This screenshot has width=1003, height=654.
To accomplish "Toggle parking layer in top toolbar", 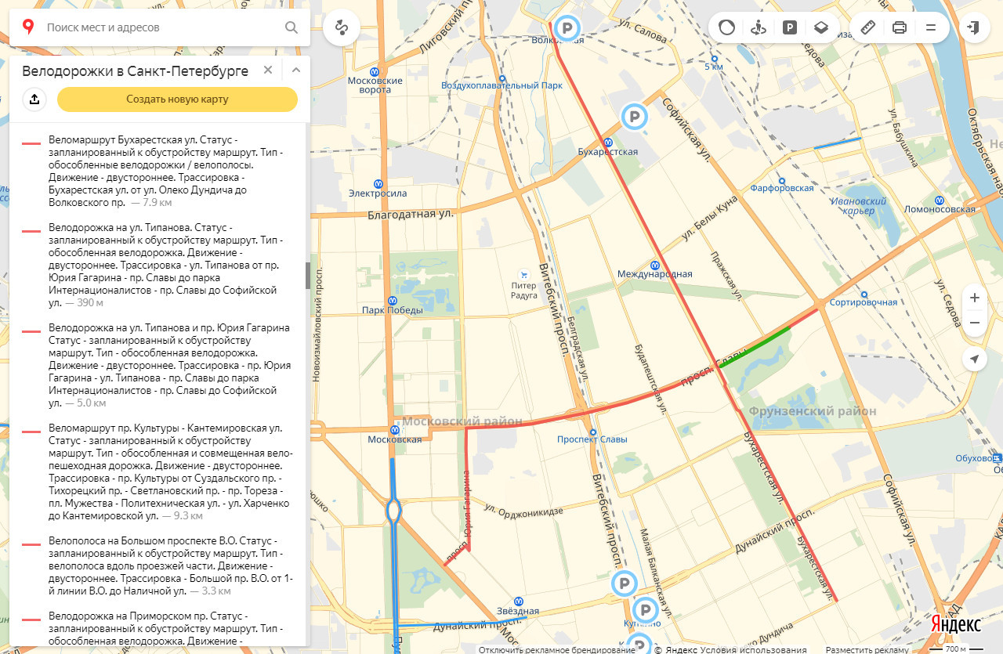I will (x=789, y=27).
